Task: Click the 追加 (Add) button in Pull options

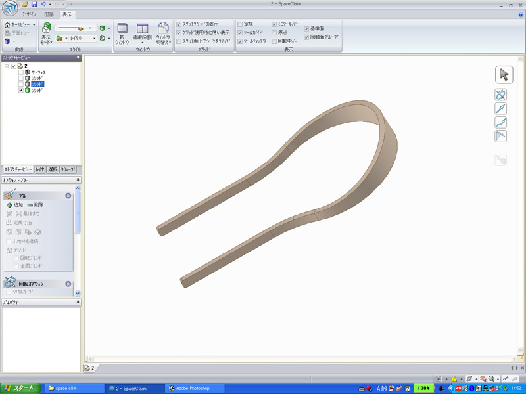Action: 14,205
